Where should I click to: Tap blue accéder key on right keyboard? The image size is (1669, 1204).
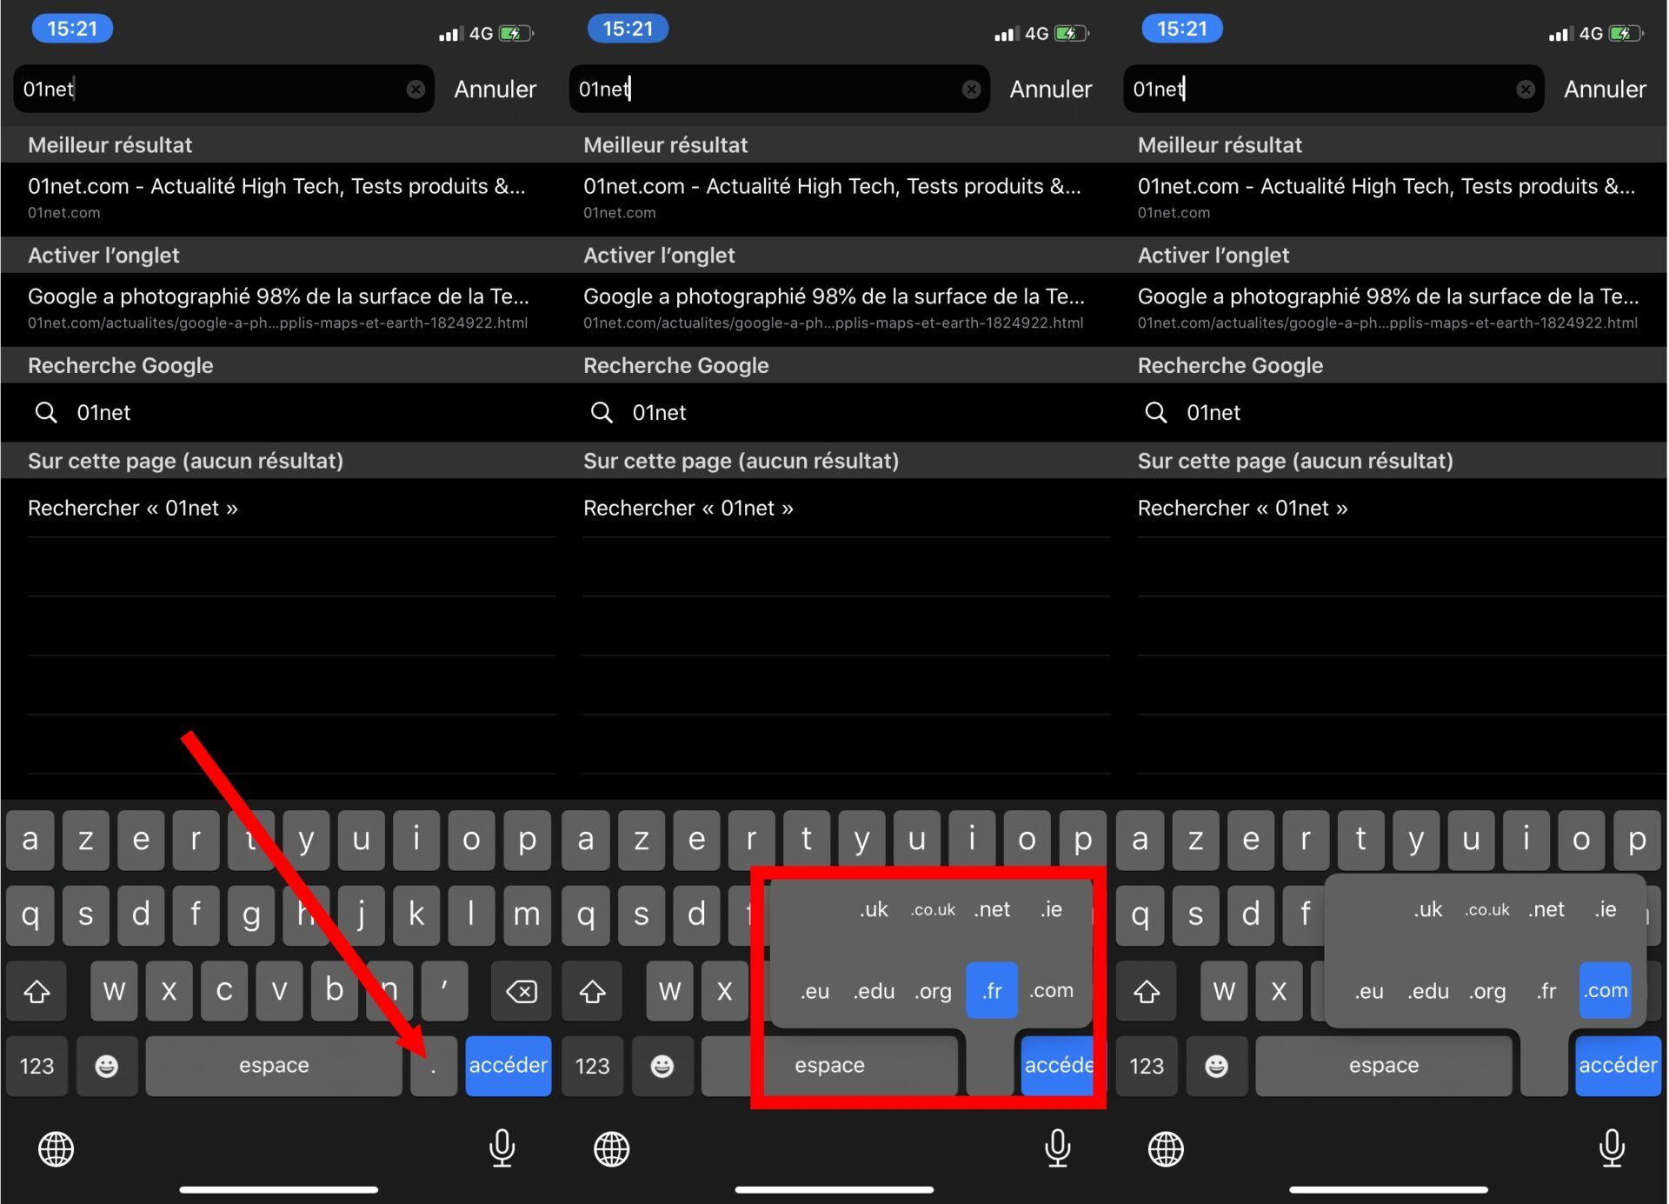1618,1066
